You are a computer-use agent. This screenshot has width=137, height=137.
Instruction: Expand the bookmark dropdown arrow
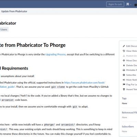coord(131,4)
